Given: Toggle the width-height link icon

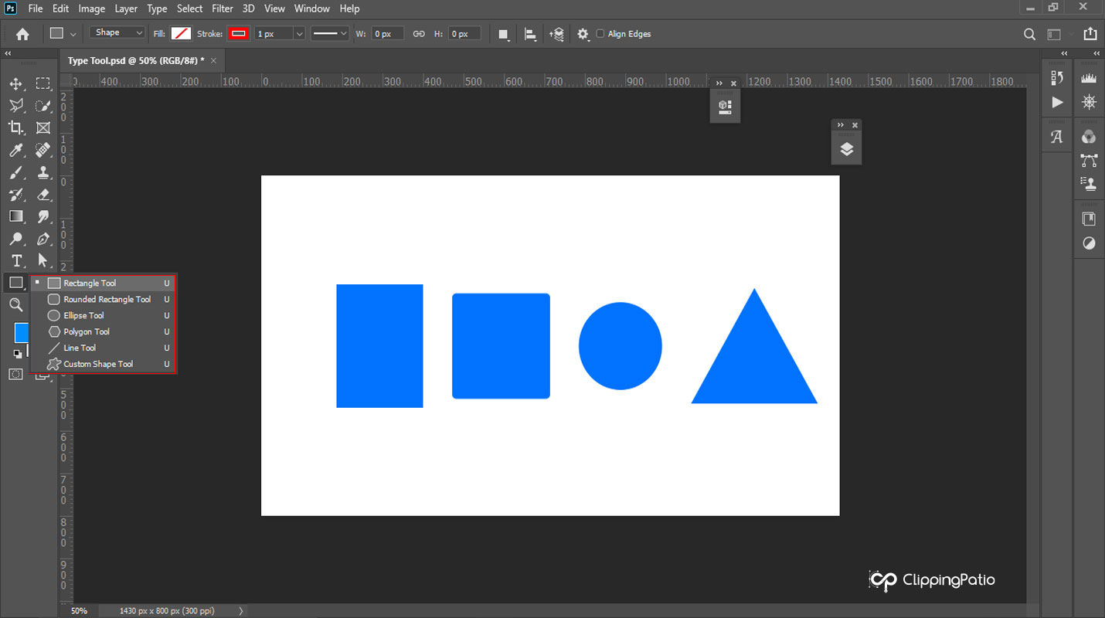Looking at the screenshot, I should [419, 34].
